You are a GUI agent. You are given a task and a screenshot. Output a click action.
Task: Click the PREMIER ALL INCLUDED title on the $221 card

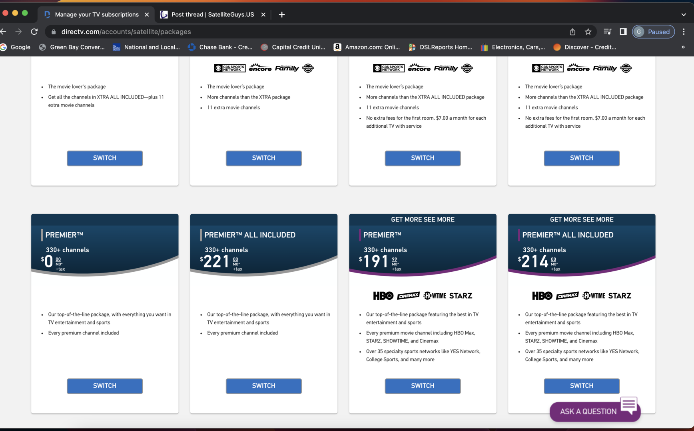click(250, 235)
